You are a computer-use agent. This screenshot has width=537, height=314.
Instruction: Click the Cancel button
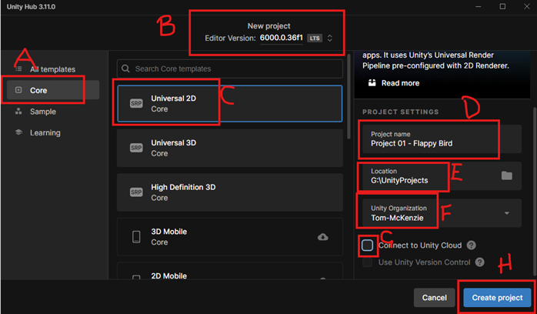tap(434, 298)
